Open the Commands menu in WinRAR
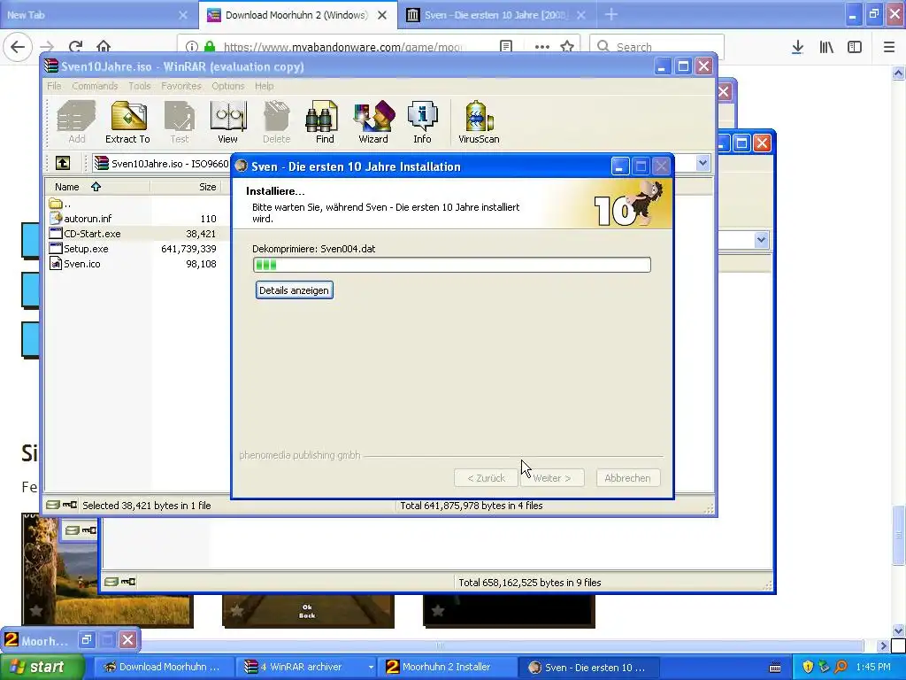This screenshot has width=906, height=680. pyautogui.click(x=95, y=86)
